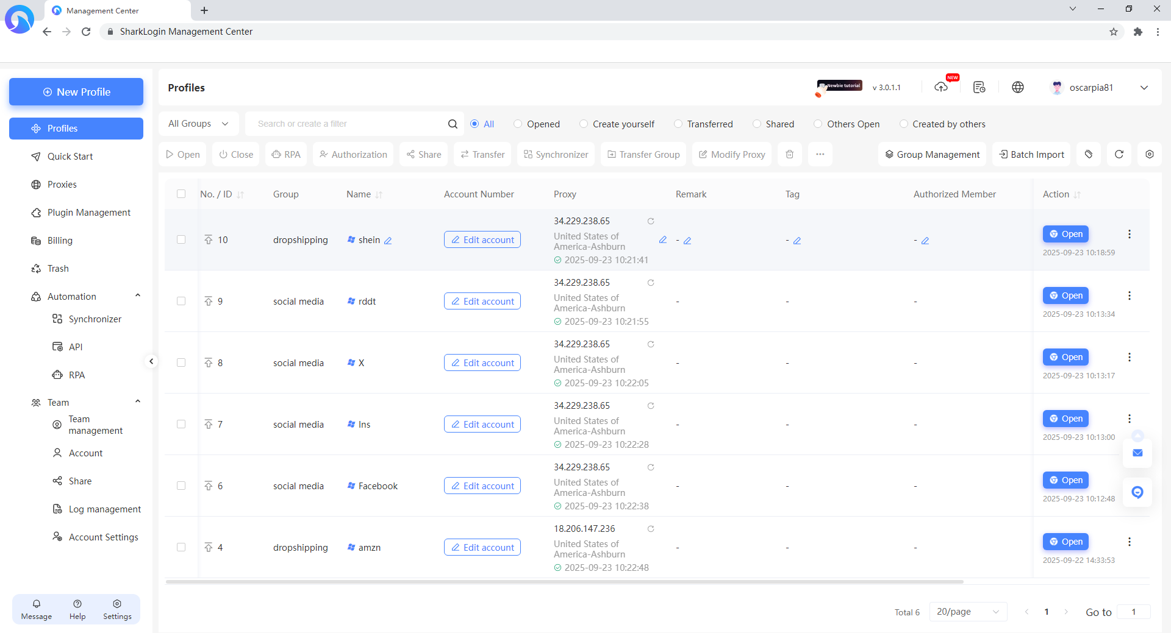The width and height of the screenshot is (1171, 633).
Task: Click the Batch Import button
Action: (1031, 154)
